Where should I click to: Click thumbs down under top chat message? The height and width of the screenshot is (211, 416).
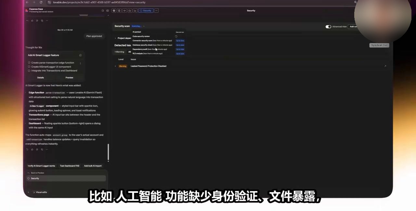pyautogui.click(x=37, y=20)
